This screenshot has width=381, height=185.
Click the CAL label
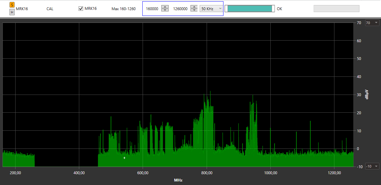pos(50,9)
